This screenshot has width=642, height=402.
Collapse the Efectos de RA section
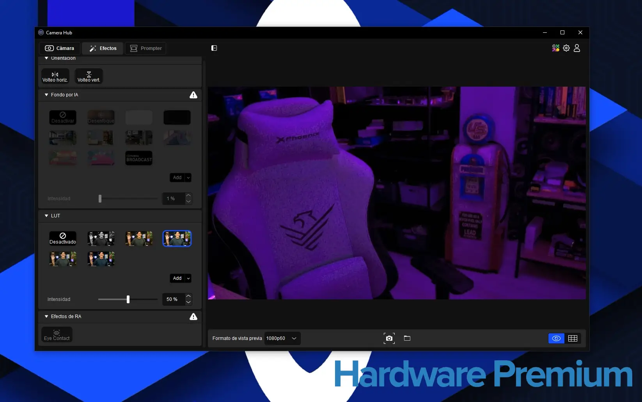(46, 317)
